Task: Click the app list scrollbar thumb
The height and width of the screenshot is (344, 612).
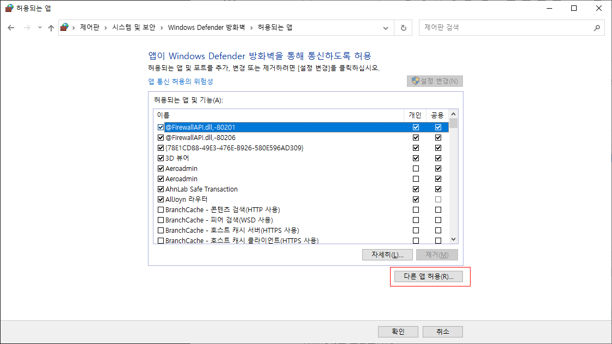Action: 453,123
